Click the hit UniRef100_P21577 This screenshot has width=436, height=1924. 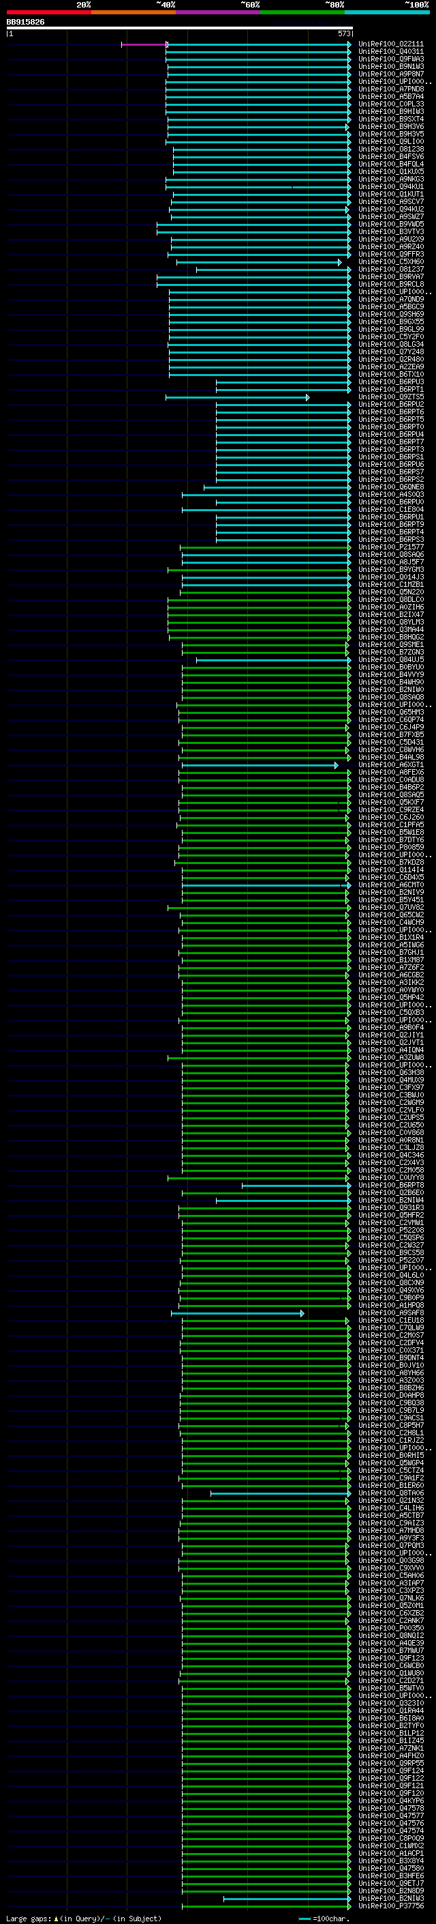click(391, 547)
